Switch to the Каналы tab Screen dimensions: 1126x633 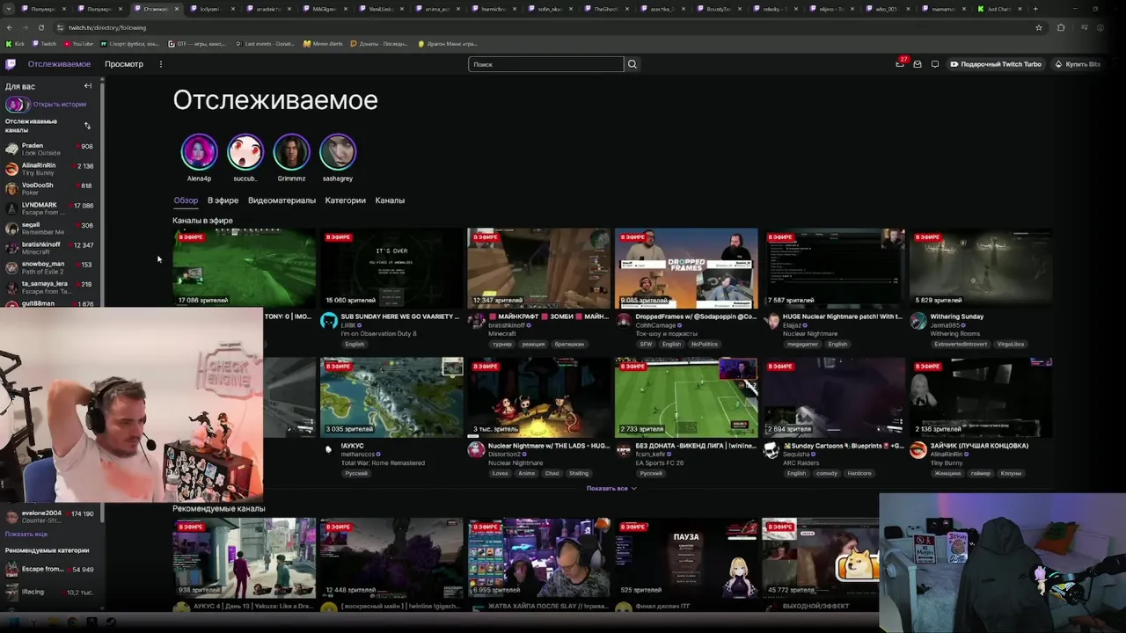(390, 200)
